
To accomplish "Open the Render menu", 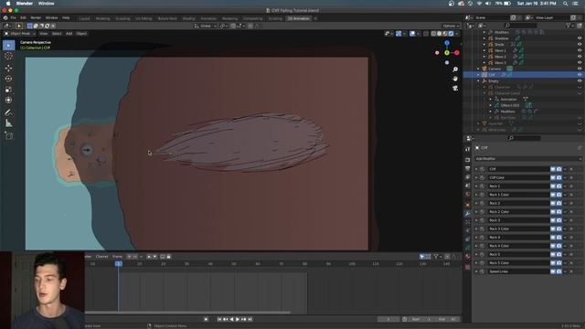I will click(36, 18).
